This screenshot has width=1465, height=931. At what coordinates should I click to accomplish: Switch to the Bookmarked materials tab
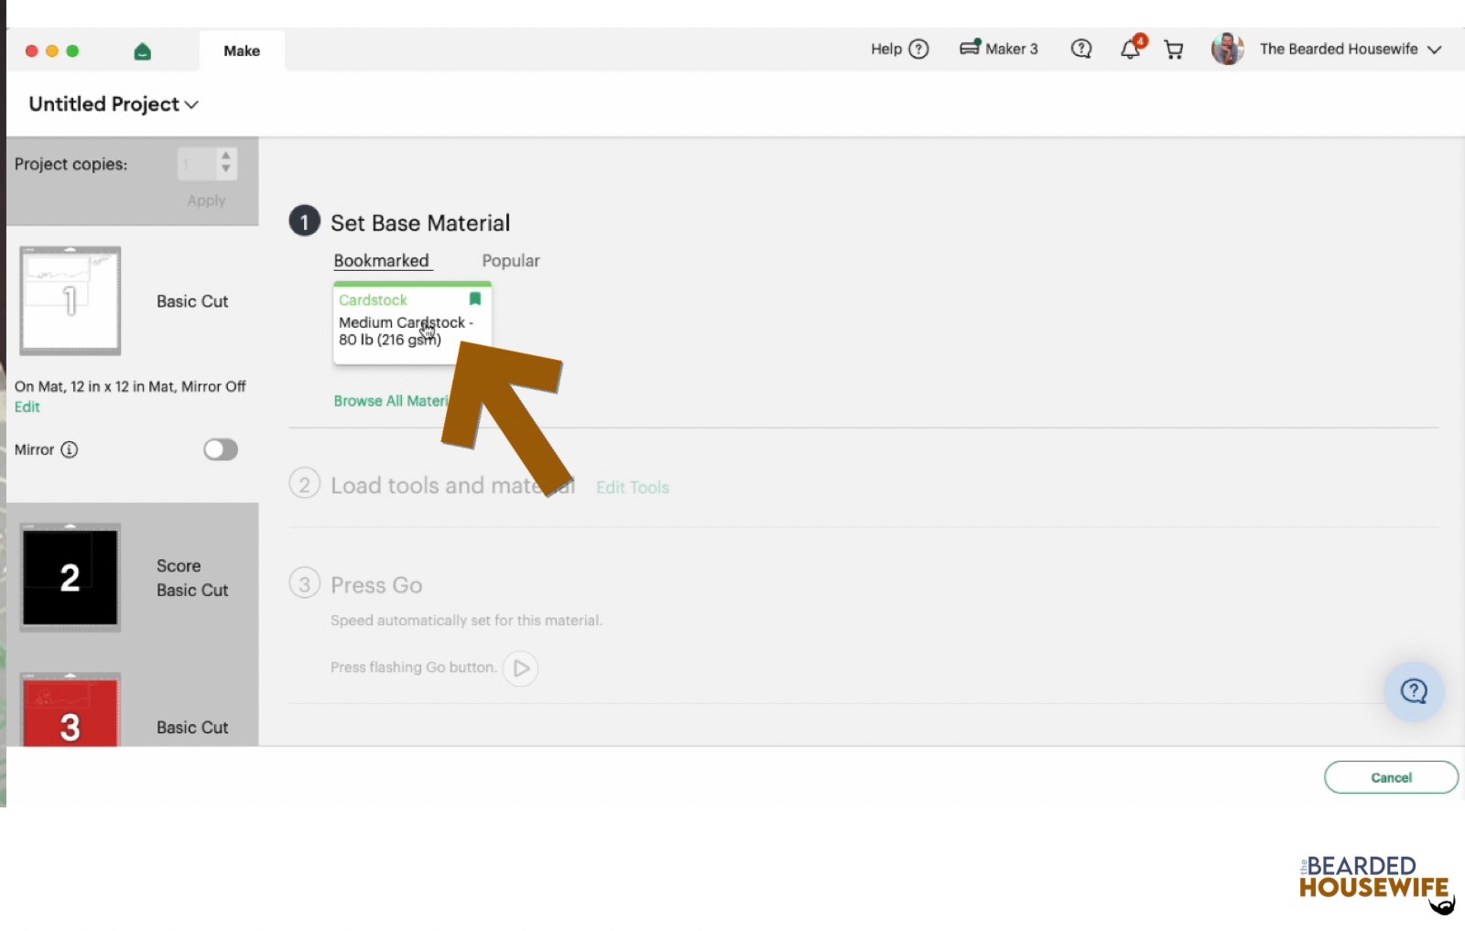pyautogui.click(x=381, y=261)
